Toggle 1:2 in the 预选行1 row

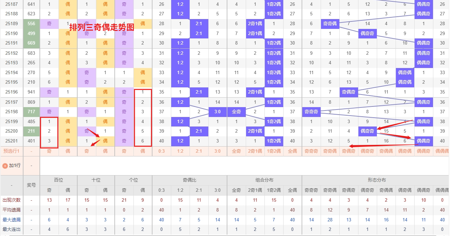coord(180,151)
